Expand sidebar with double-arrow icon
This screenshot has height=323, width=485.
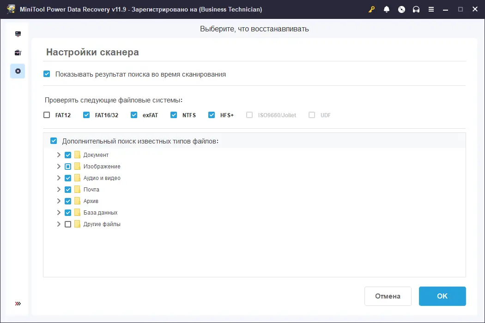[x=18, y=304]
